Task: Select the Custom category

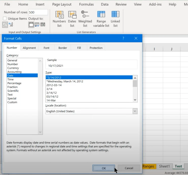Action: 22,102
